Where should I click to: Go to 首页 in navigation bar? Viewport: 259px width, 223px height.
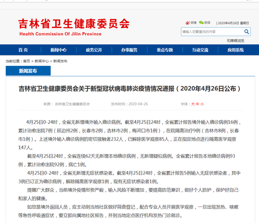pyautogui.click(x=23, y=50)
